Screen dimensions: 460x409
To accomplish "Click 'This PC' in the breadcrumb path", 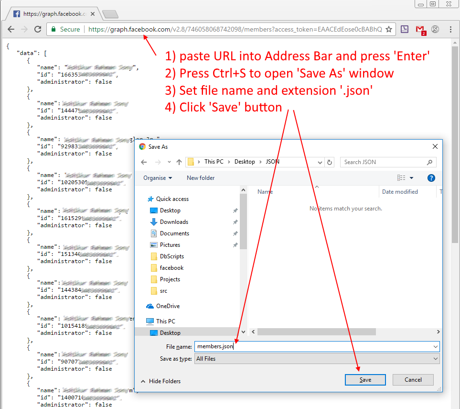I will click(214, 162).
